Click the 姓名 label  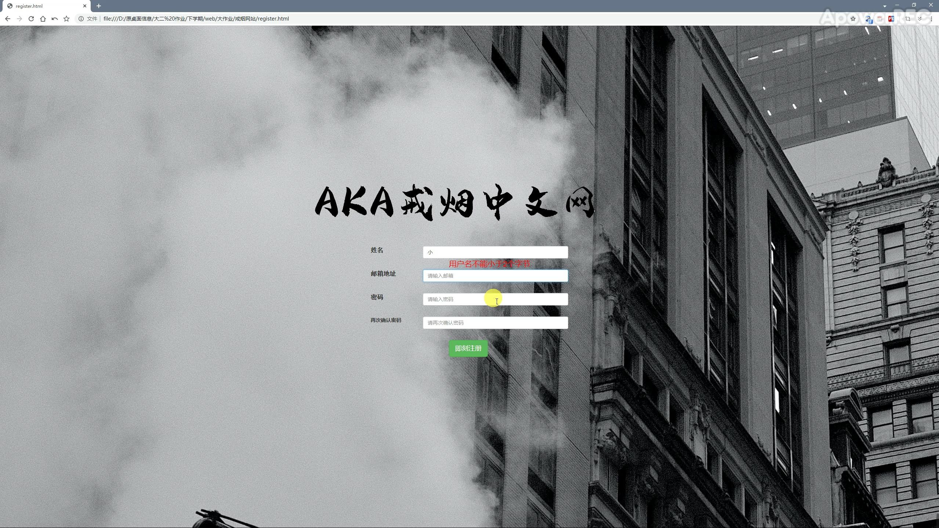[377, 250]
